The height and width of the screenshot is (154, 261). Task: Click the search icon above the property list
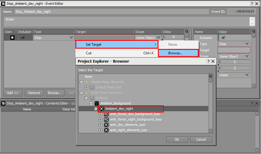coord(254,31)
